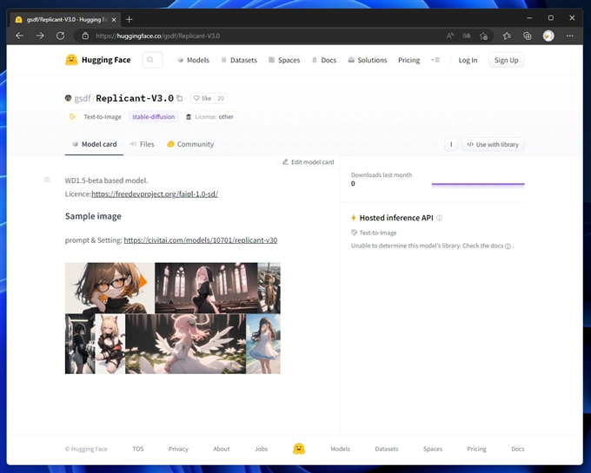Open the table of contents icon left of the text

click(x=47, y=180)
